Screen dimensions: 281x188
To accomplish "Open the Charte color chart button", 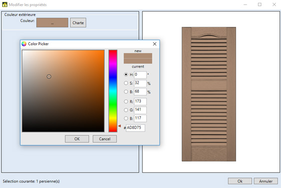I will tap(78, 23).
